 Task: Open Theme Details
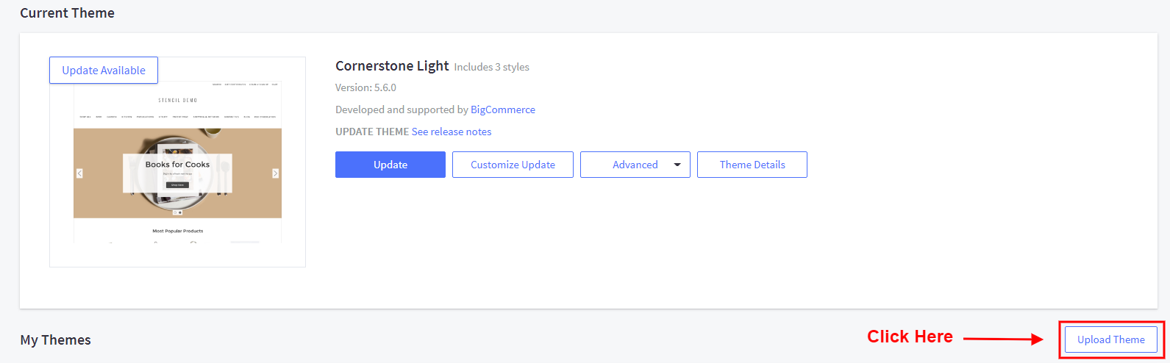coord(752,165)
